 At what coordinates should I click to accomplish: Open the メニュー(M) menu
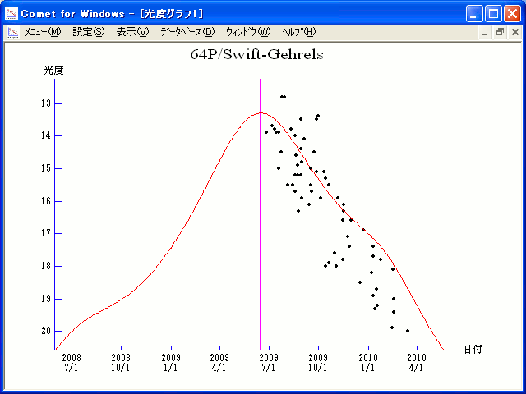[x=43, y=32]
